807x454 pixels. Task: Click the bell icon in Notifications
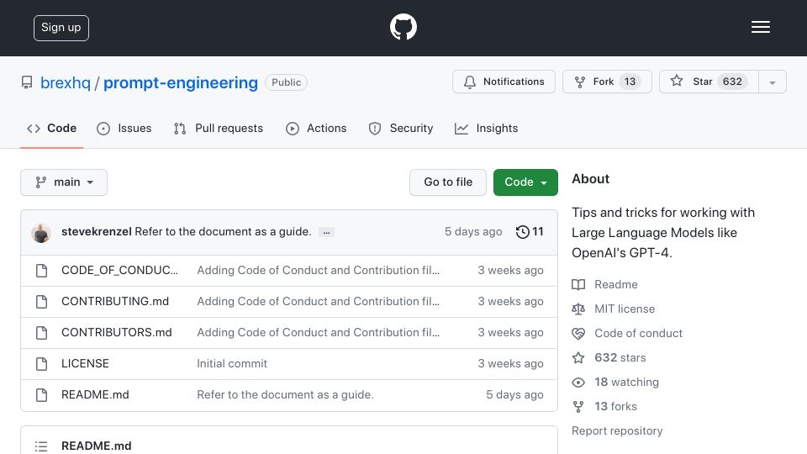pos(469,82)
